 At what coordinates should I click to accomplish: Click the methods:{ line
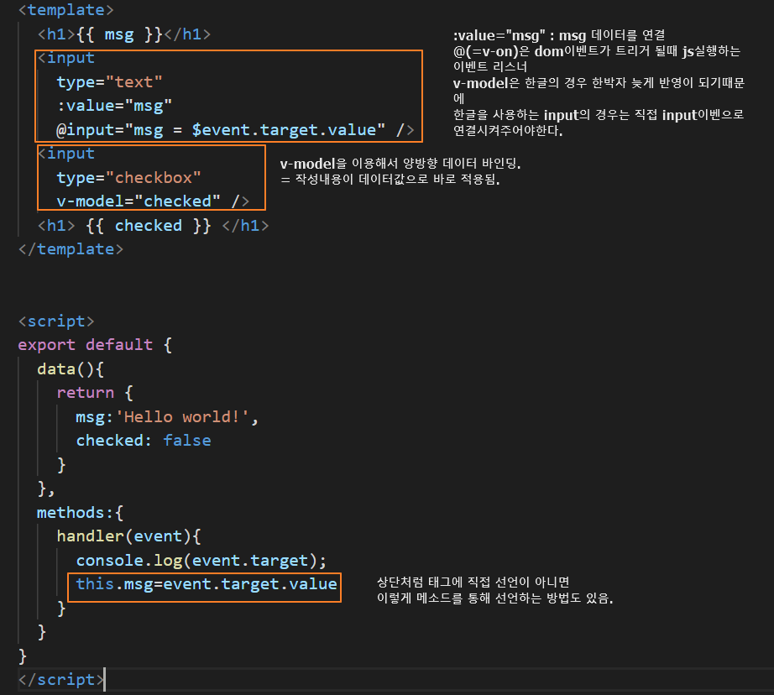80,513
